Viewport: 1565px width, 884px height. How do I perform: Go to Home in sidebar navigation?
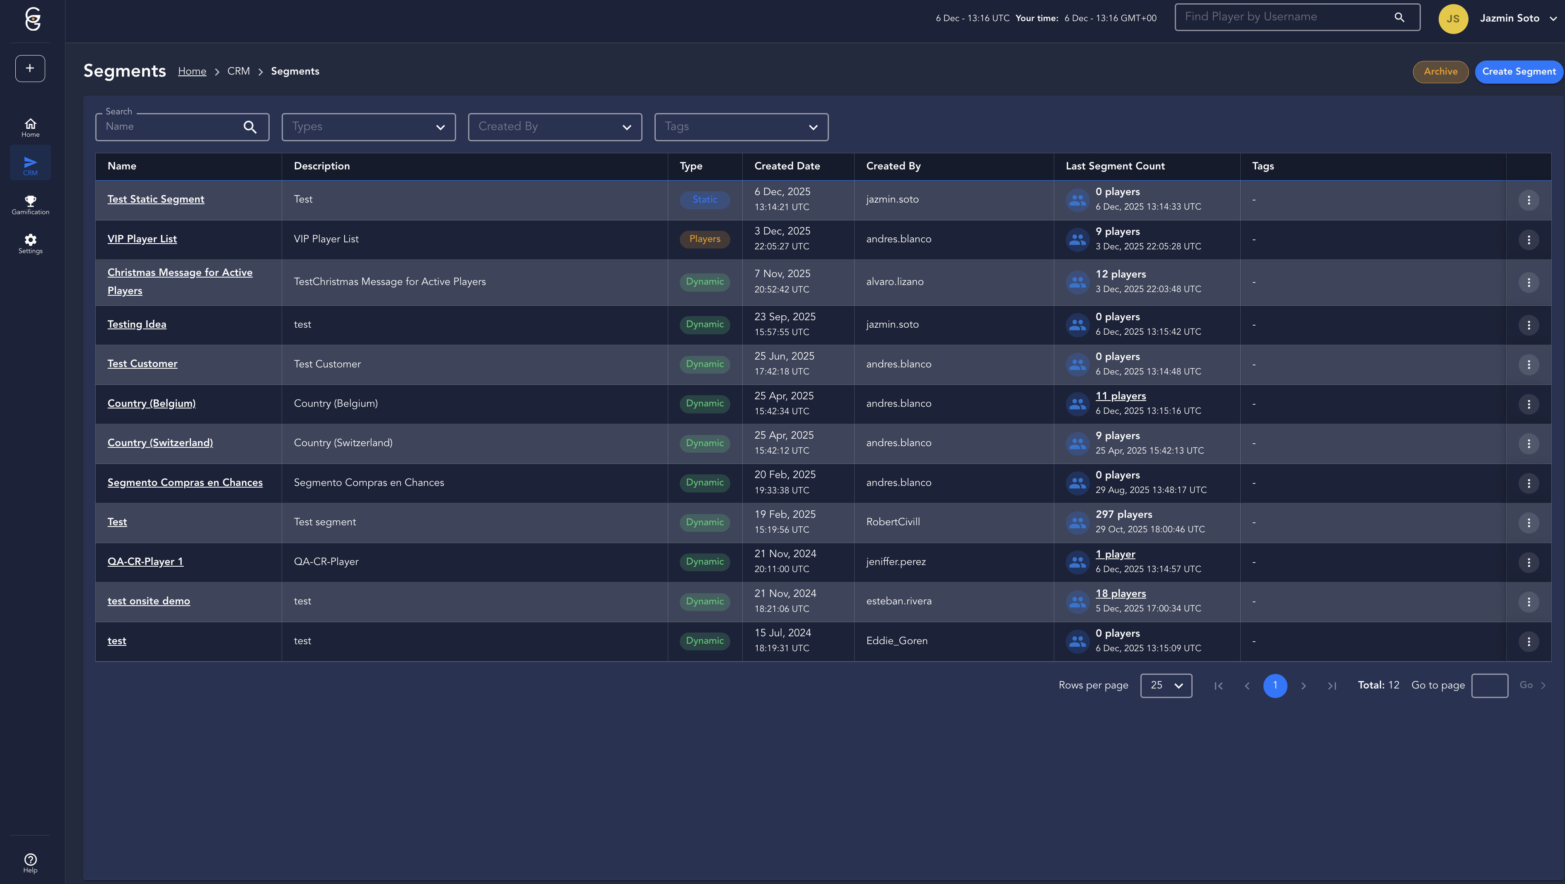click(30, 127)
